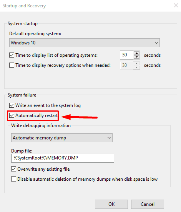Click the operating systems list seconds field

(x=127, y=55)
